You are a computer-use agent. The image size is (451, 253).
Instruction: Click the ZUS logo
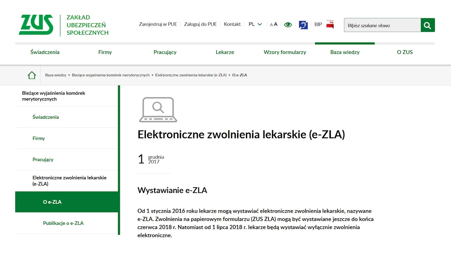tap(36, 25)
